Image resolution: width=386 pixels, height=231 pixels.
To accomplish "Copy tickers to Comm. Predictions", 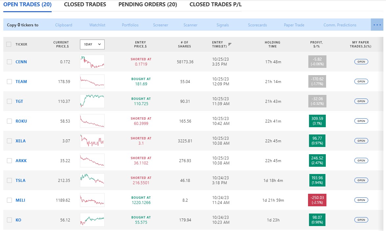I will click(x=340, y=25).
